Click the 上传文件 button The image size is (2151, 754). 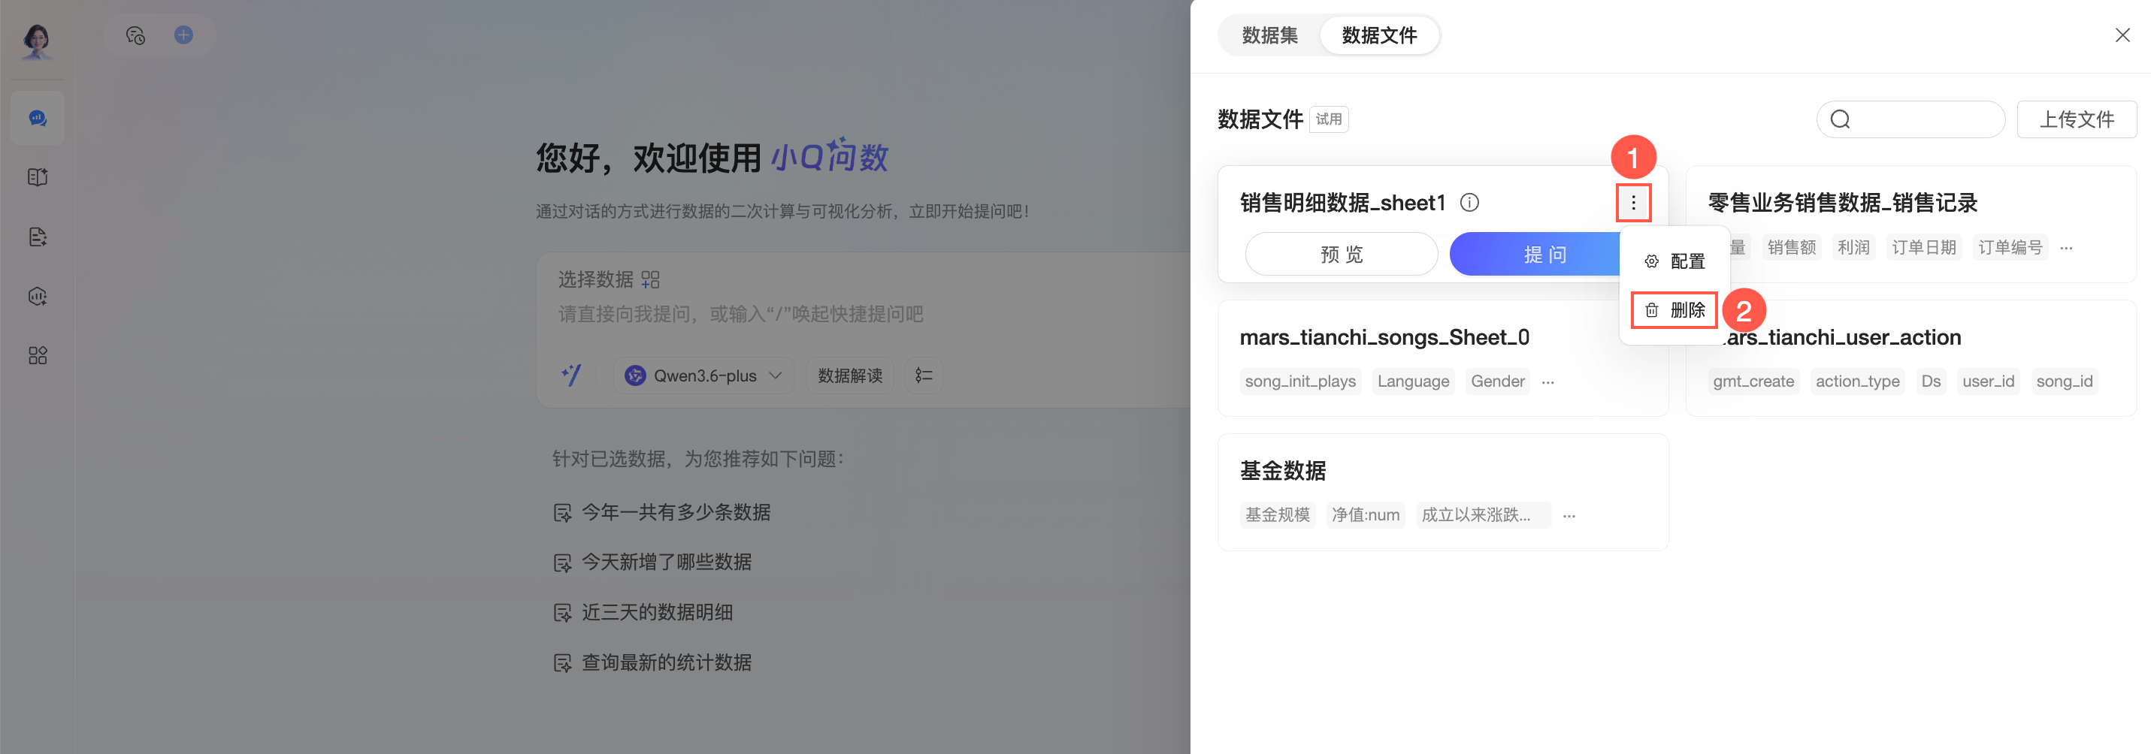2077,119
